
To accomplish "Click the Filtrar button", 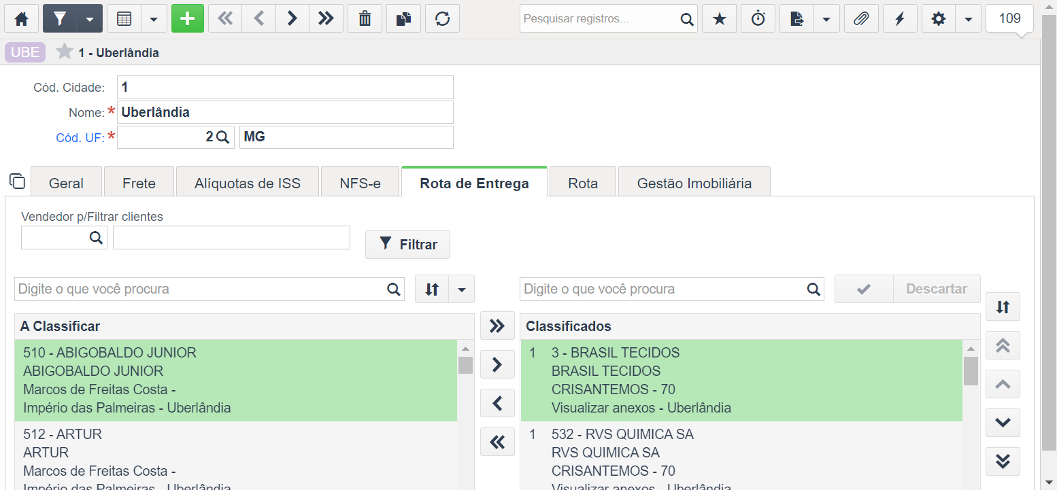I will 408,244.
